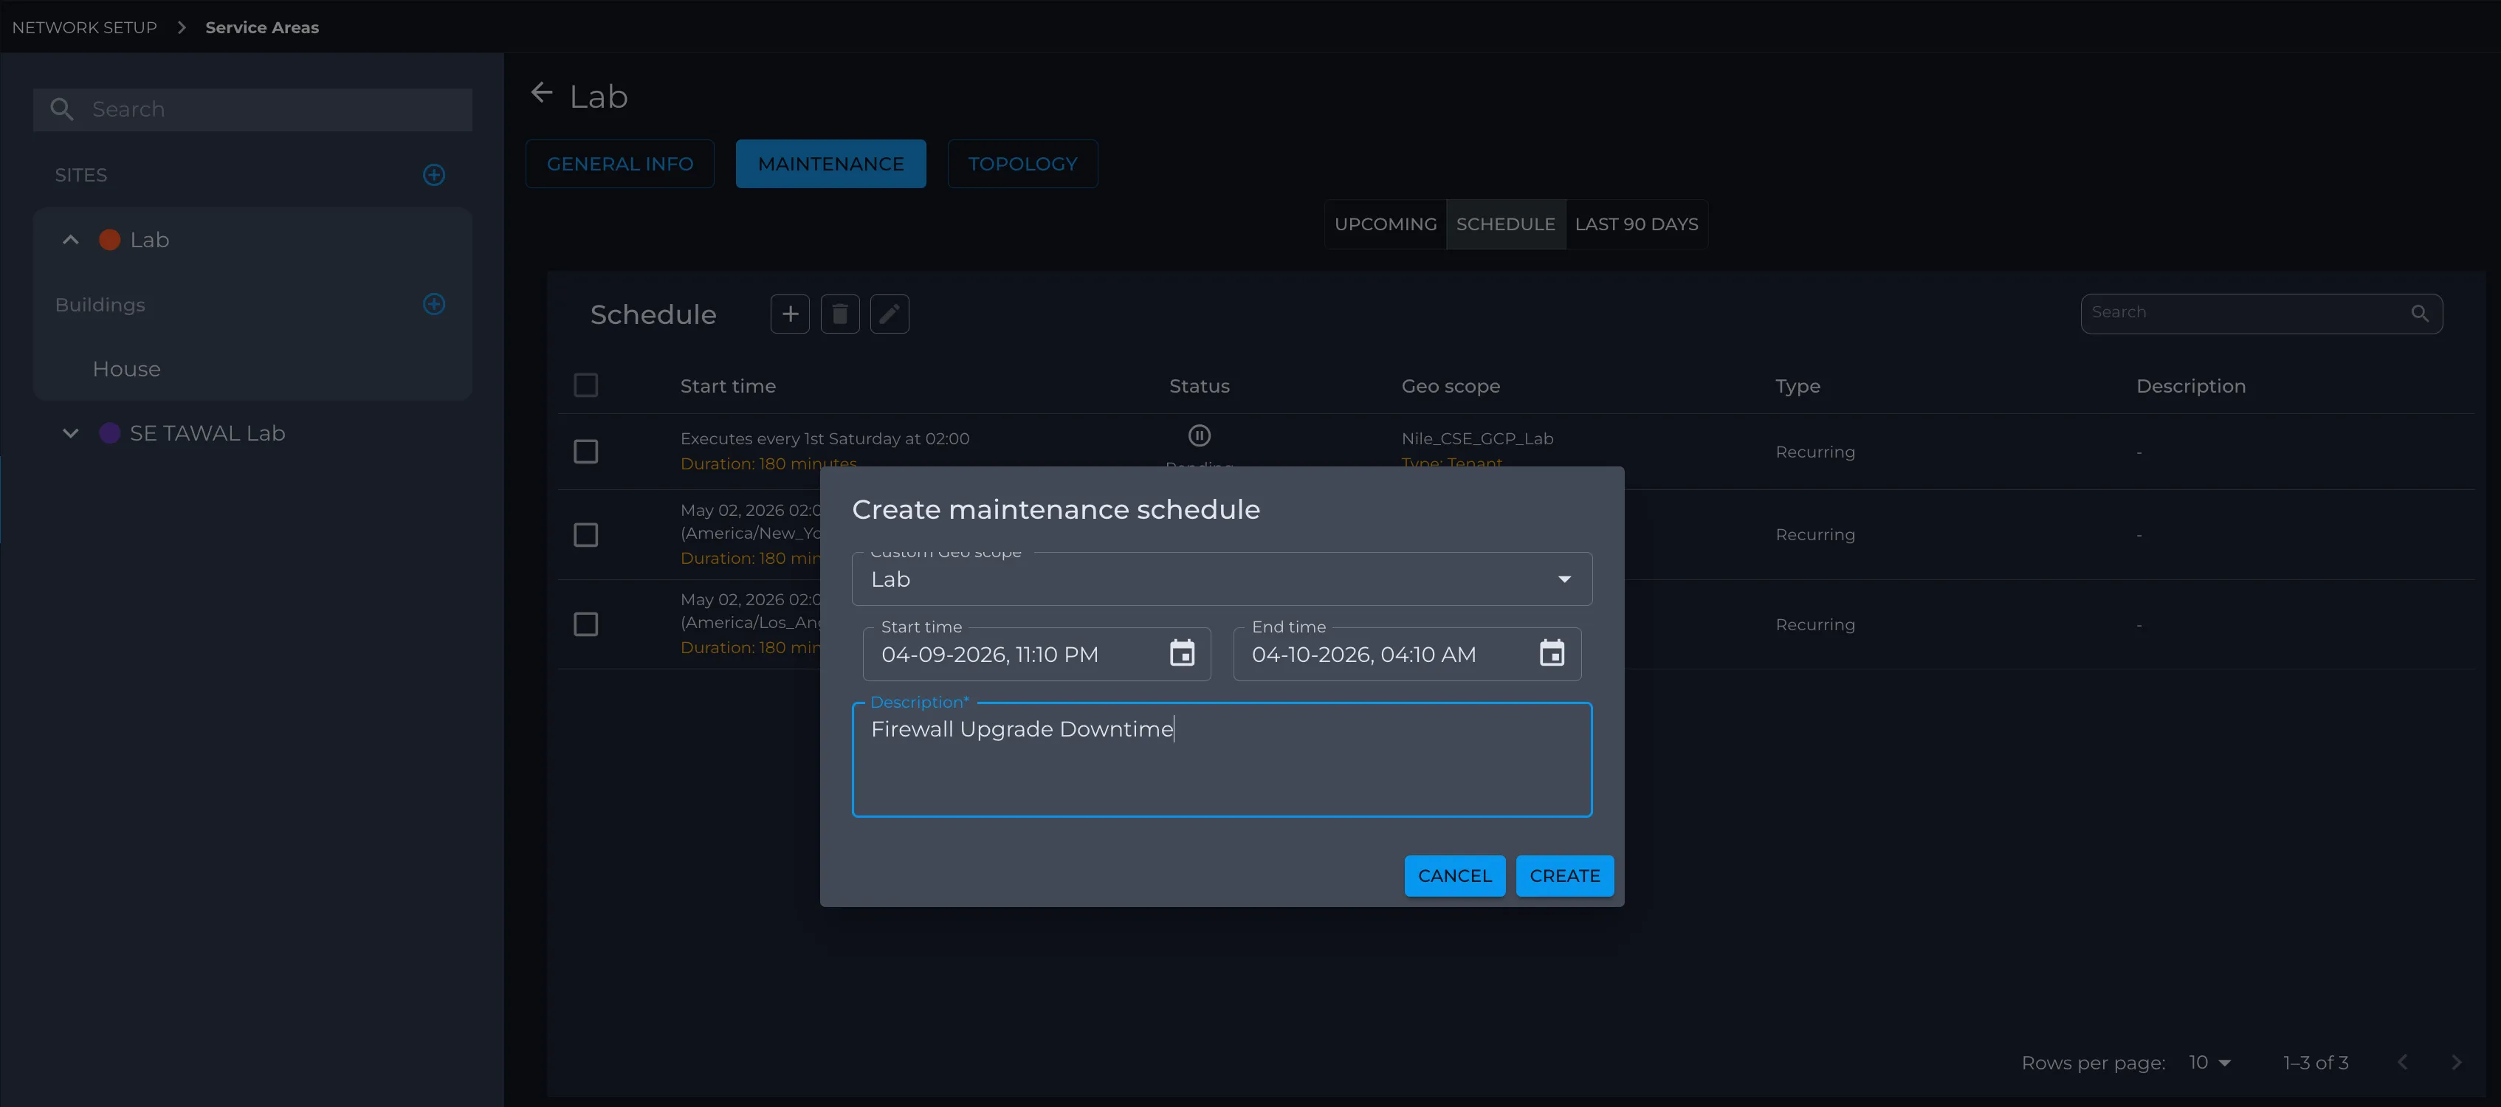The height and width of the screenshot is (1107, 2501).
Task: Click the End time field value
Action: 1363,655
